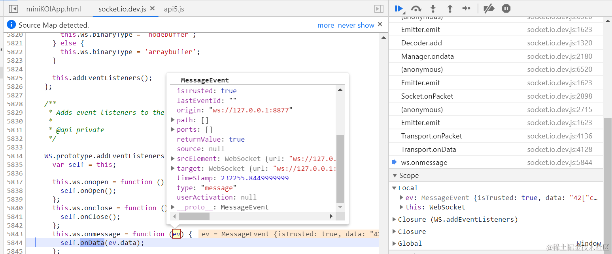Expand the Global scope entry
Screen dimensions: 612x254
click(x=394, y=243)
